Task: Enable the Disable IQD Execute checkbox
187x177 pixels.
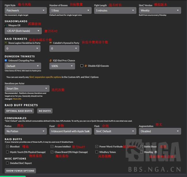Action: click(x=82, y=66)
